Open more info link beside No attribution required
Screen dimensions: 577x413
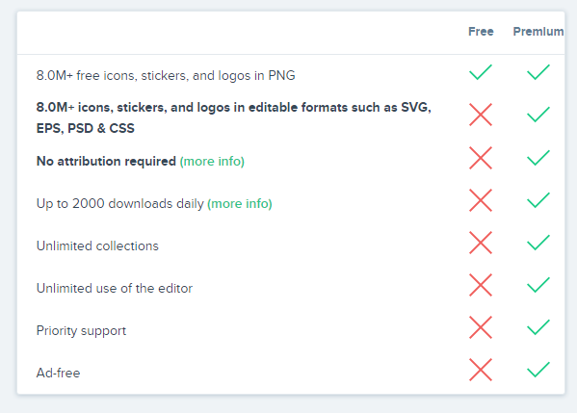click(x=212, y=161)
